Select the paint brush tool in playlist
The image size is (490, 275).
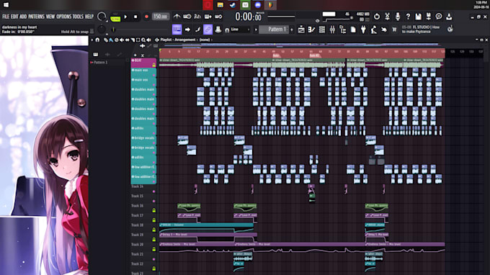[111, 40]
